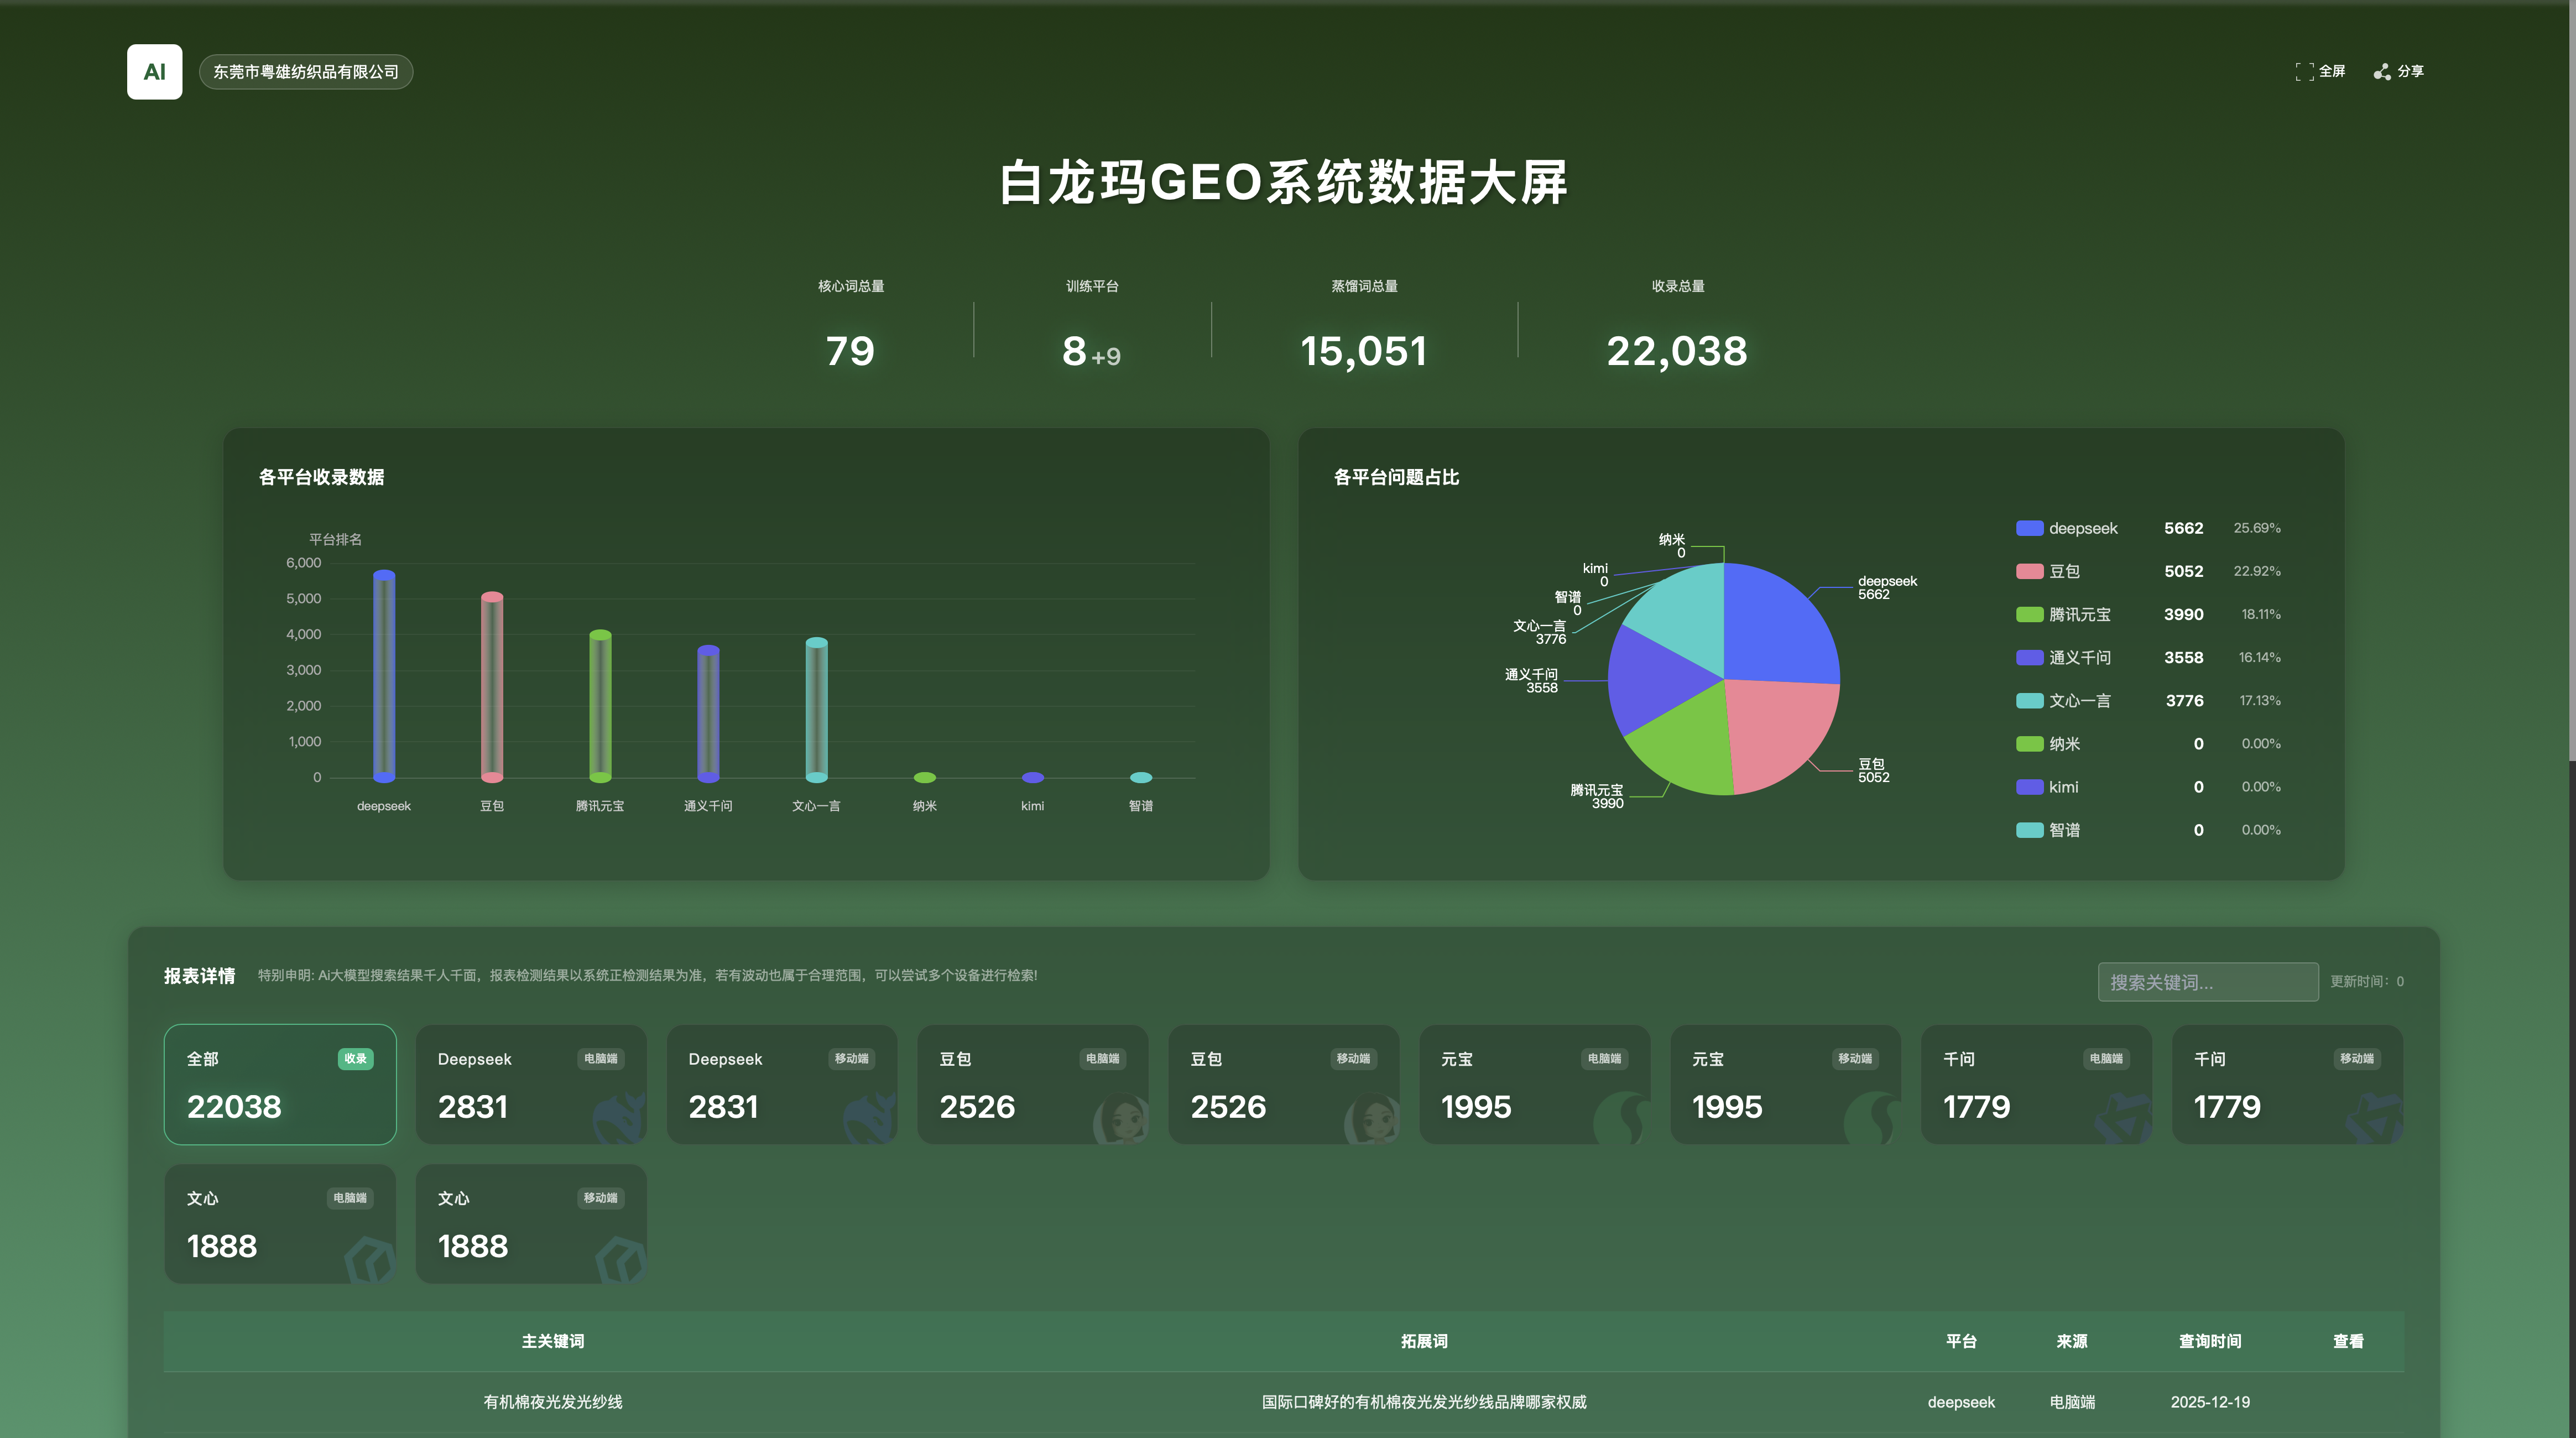
Task: Click company name 东莞市粤雄纺织品有限公司 badge
Action: 306,72
